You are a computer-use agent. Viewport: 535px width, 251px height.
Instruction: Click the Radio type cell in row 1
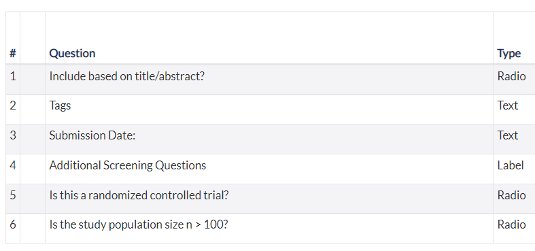click(511, 76)
